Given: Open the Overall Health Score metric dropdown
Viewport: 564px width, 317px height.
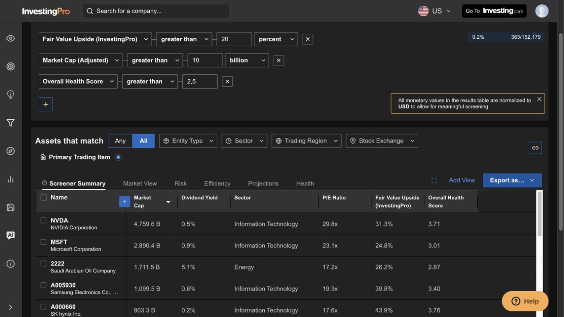Looking at the screenshot, I should 78,81.
